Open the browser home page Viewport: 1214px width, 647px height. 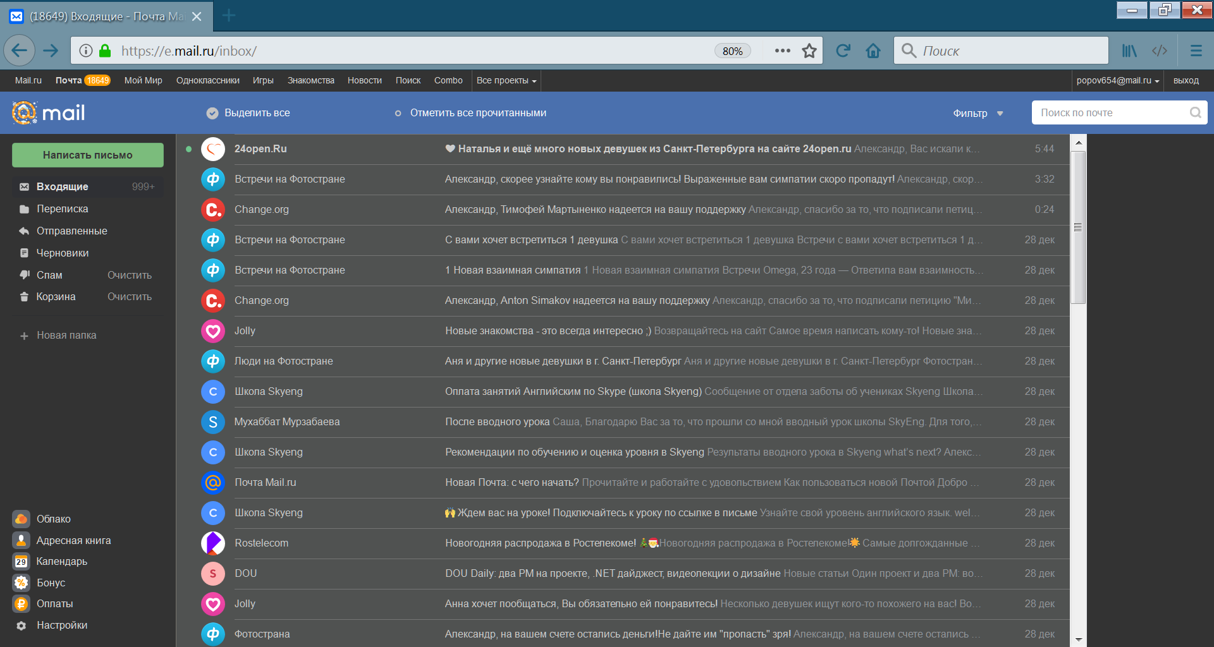(873, 51)
